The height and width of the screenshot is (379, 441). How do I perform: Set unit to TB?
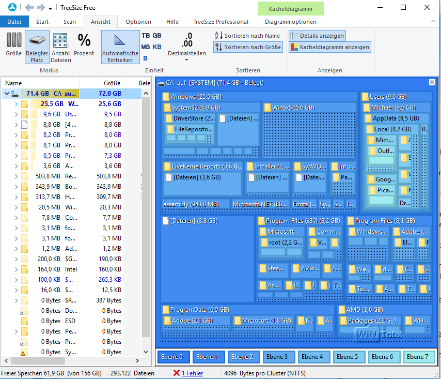[x=146, y=36]
